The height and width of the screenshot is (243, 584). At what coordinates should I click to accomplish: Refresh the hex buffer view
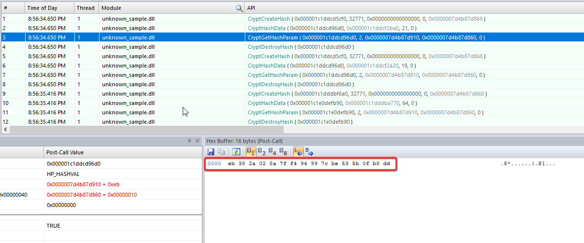[x=236, y=152]
